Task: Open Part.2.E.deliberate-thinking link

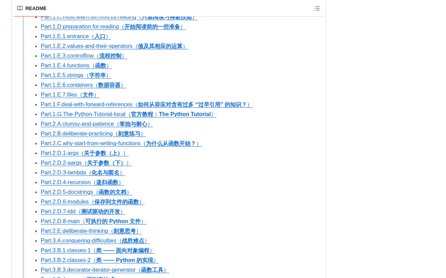Action: coord(91,231)
